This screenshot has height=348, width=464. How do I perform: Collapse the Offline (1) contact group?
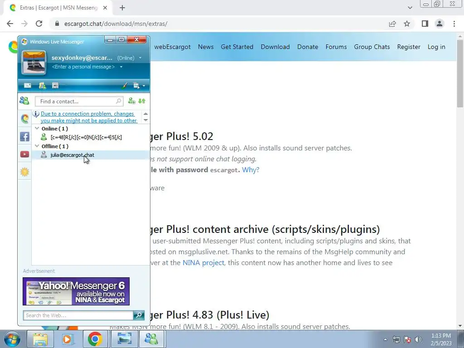pyautogui.click(x=37, y=146)
